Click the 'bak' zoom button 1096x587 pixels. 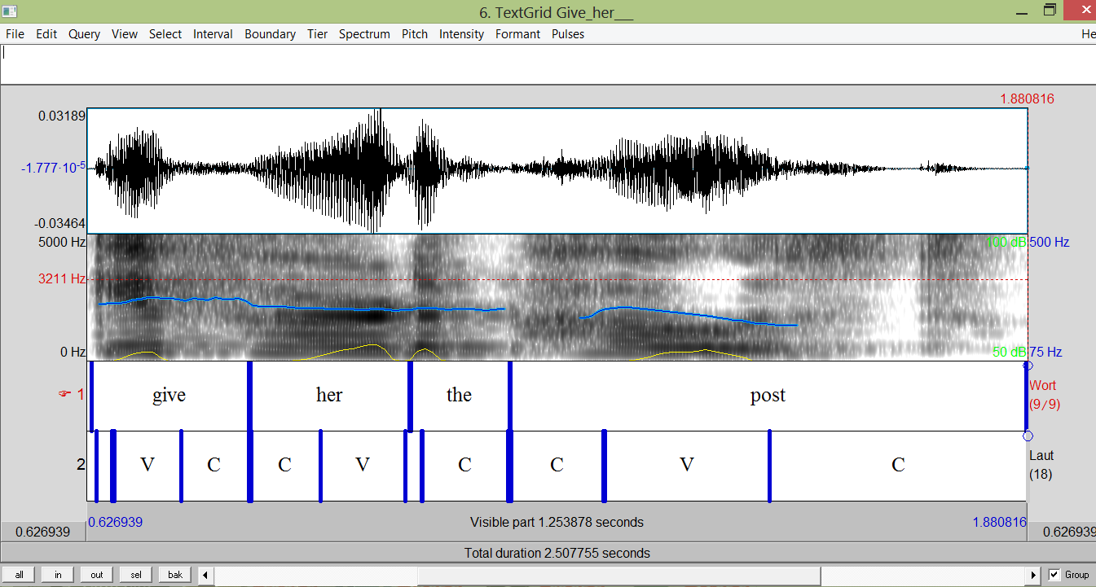pyautogui.click(x=175, y=575)
